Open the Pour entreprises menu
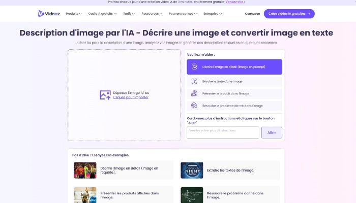 pos(183,14)
